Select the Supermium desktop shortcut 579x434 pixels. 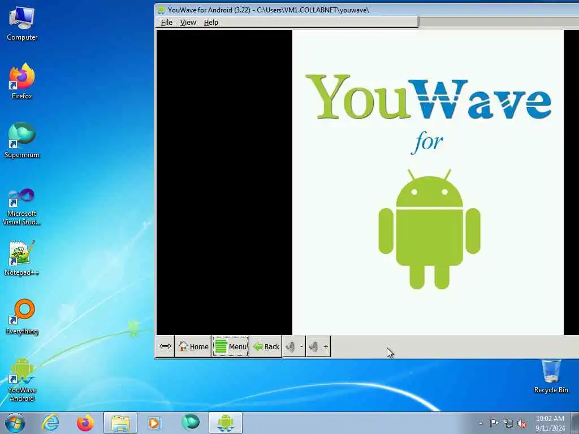click(22, 140)
